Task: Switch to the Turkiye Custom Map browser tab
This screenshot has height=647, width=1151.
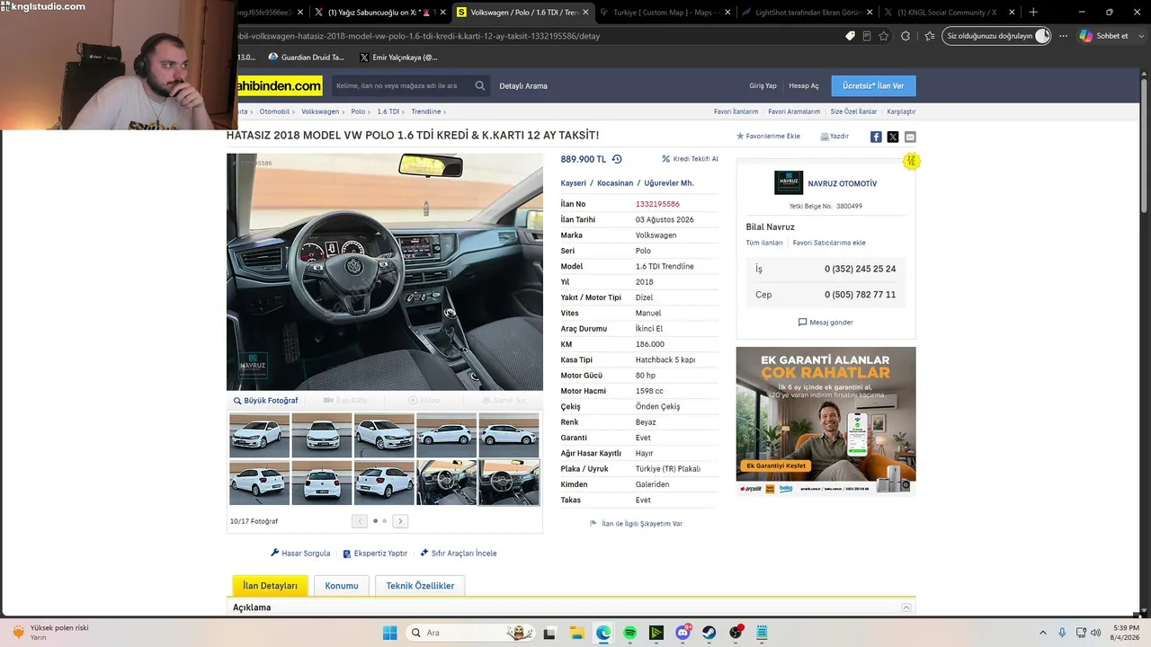Action: (x=664, y=13)
